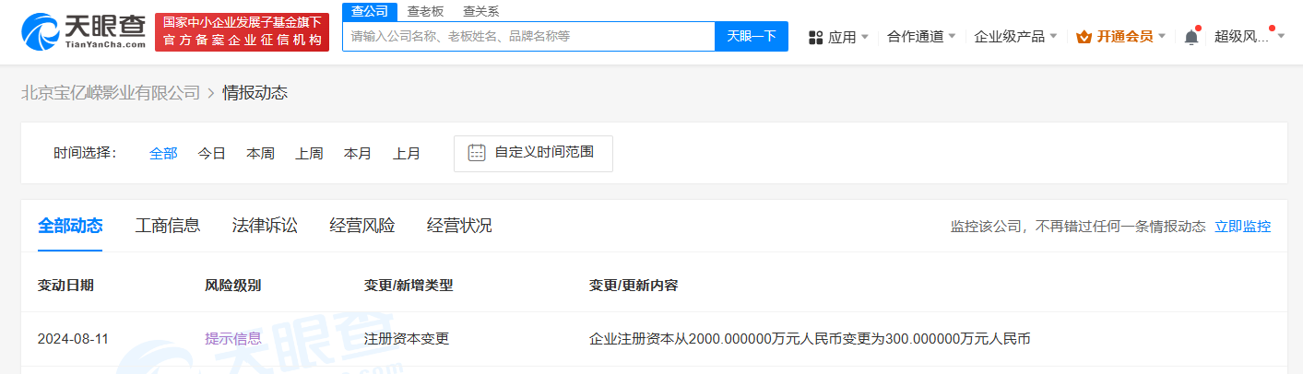The width and height of the screenshot is (1303, 374).
Task: Switch to the 查关系 search tab
Action: [480, 11]
